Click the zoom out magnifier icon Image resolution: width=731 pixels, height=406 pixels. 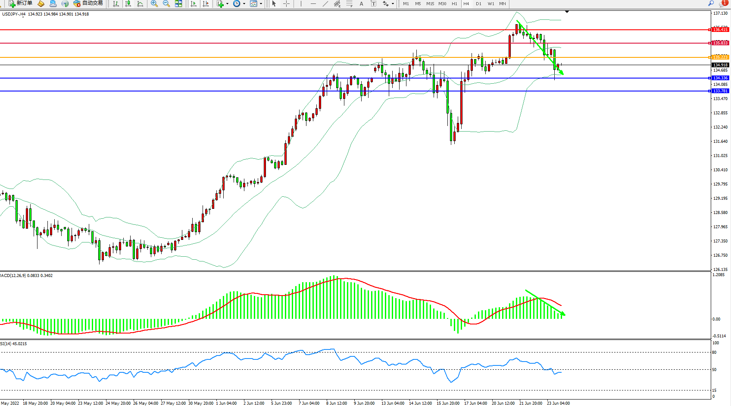[166, 3]
